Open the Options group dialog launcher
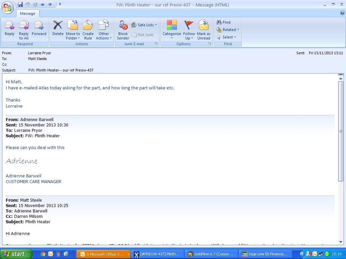This screenshot has width=346, height=259. coord(209,44)
